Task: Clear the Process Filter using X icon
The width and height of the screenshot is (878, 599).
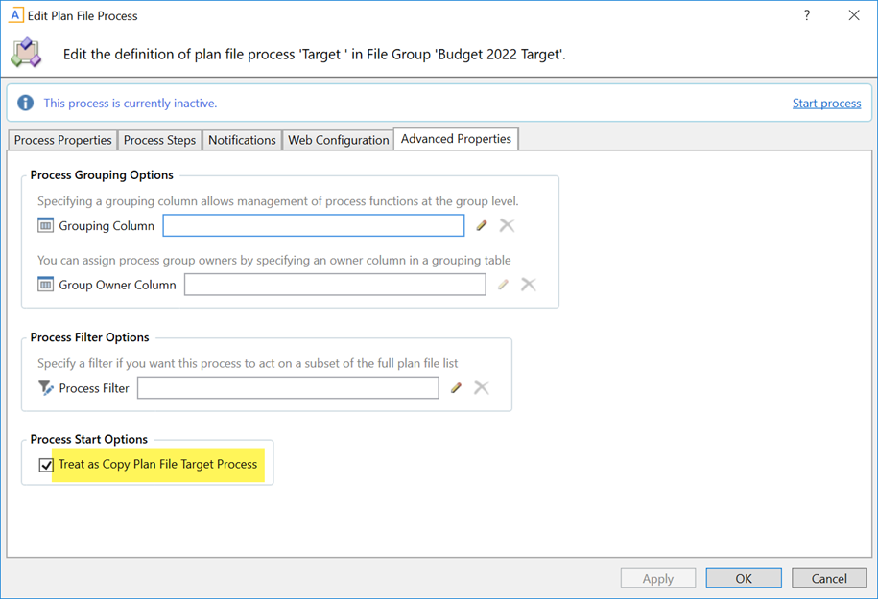Action: point(482,388)
